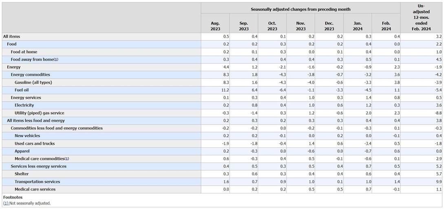Click the Feb. 2024 column header
The width and height of the screenshot is (446, 209).
tap(386, 26)
